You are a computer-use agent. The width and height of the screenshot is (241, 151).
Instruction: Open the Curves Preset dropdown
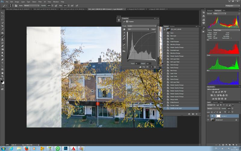point(142,26)
